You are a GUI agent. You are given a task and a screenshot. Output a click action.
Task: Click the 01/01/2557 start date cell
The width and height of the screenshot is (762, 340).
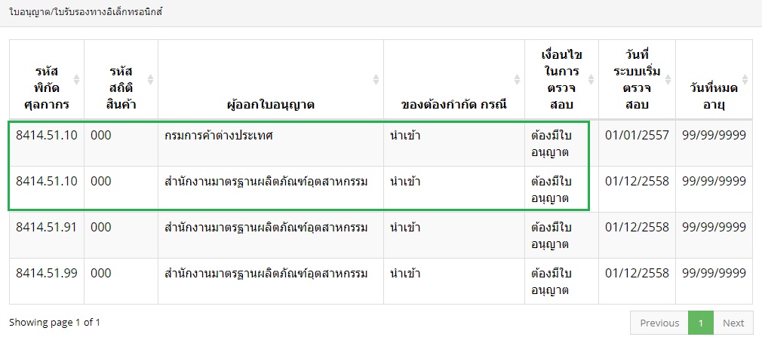point(637,136)
